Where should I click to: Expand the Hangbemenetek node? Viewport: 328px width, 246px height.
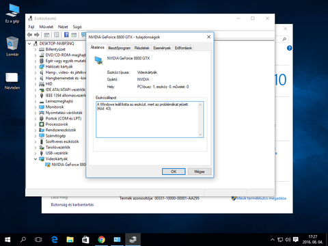pos(36,79)
